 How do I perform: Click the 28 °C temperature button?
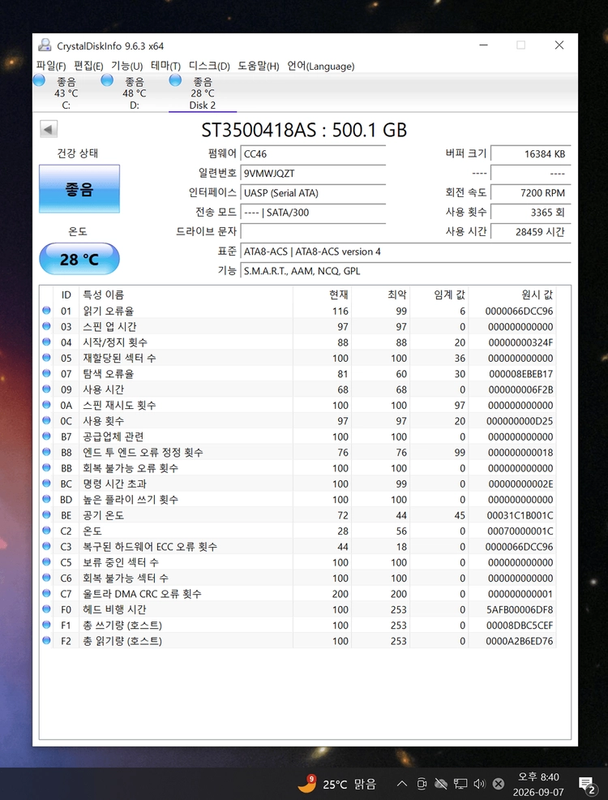pos(79,259)
